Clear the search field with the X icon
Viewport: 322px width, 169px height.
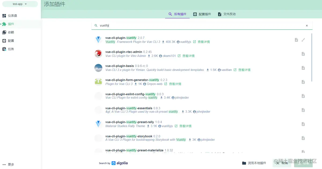tap(307, 26)
